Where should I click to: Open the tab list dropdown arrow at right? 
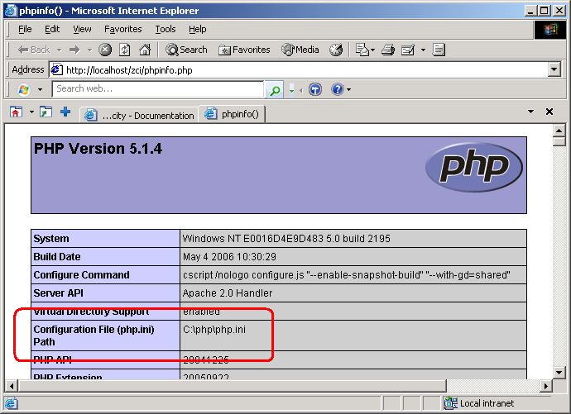pos(531,112)
